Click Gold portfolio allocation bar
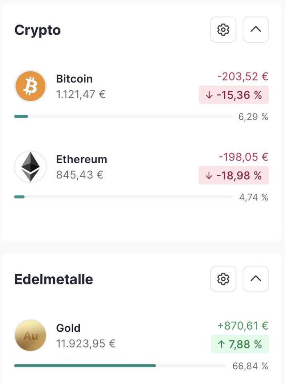Image resolution: width=285 pixels, height=384 pixels. (120, 366)
